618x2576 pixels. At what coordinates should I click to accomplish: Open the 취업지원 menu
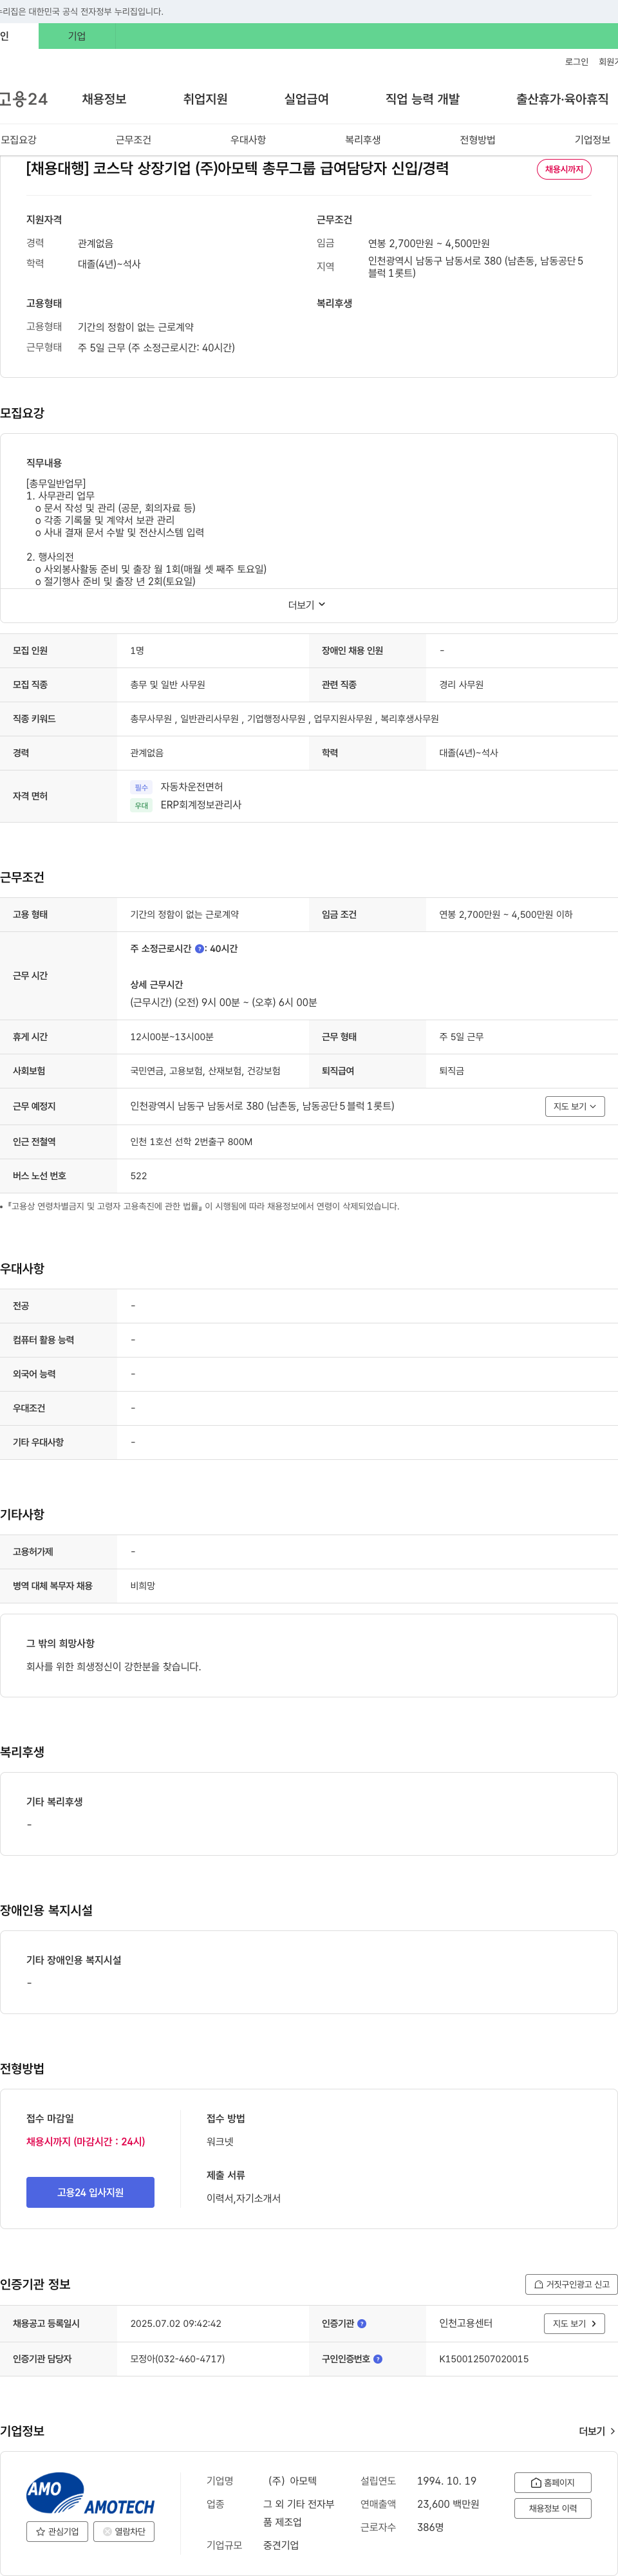point(205,99)
